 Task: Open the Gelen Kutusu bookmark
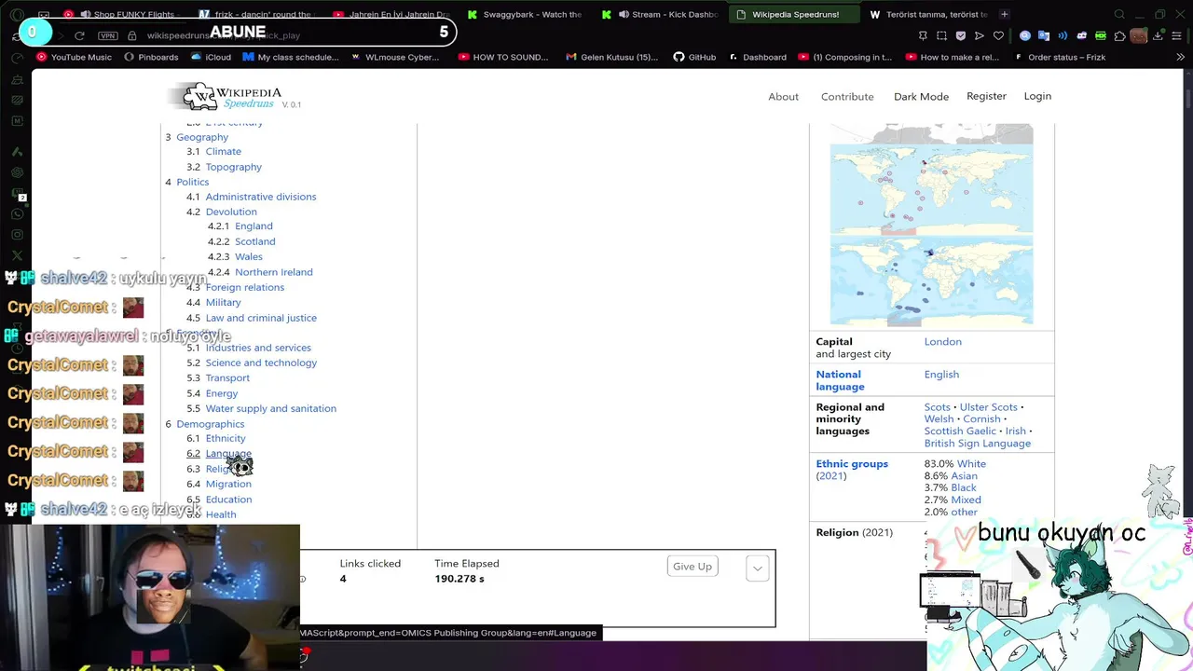(x=610, y=57)
